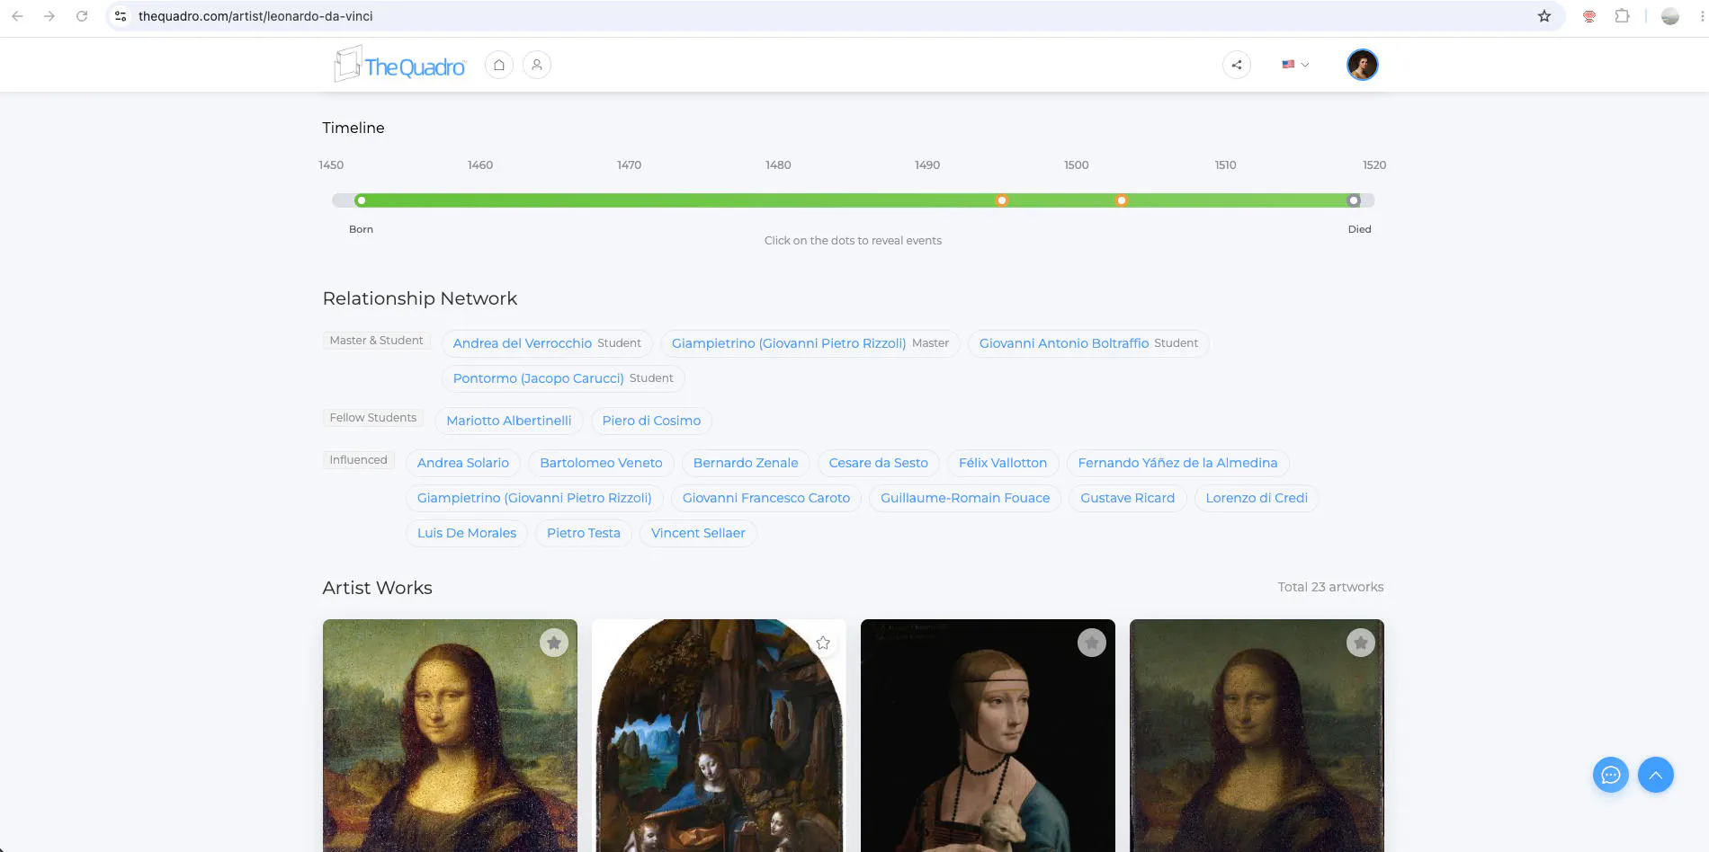Open Cesare da Sesto link
1709x852 pixels.
[878, 463]
